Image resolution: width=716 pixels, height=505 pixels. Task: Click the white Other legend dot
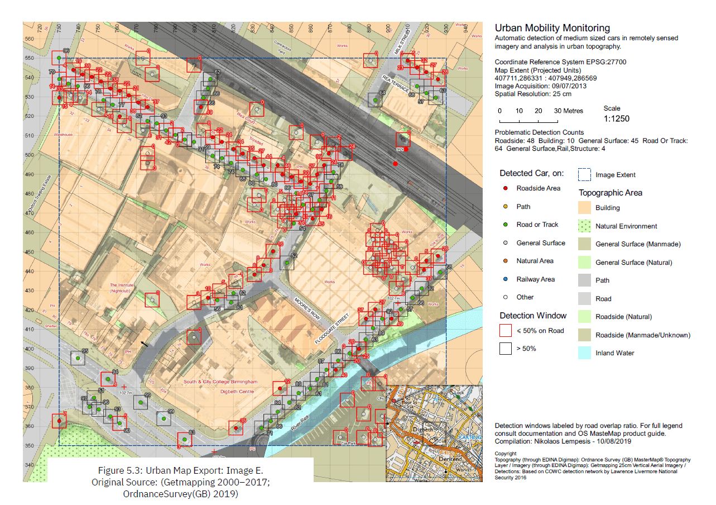click(506, 297)
